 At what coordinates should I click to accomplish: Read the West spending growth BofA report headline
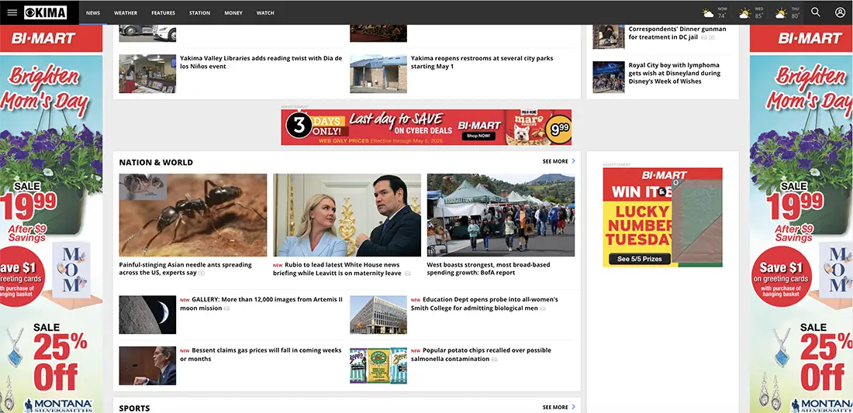coord(489,269)
